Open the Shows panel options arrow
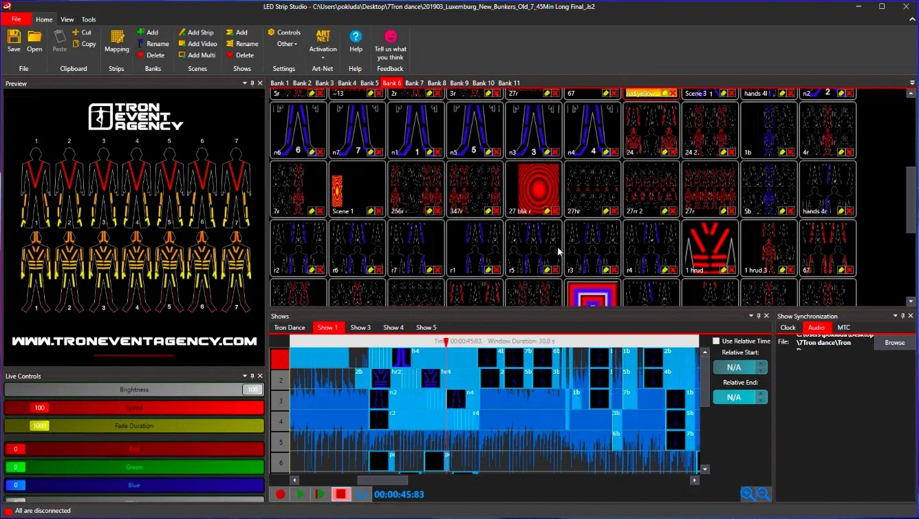 (750, 316)
